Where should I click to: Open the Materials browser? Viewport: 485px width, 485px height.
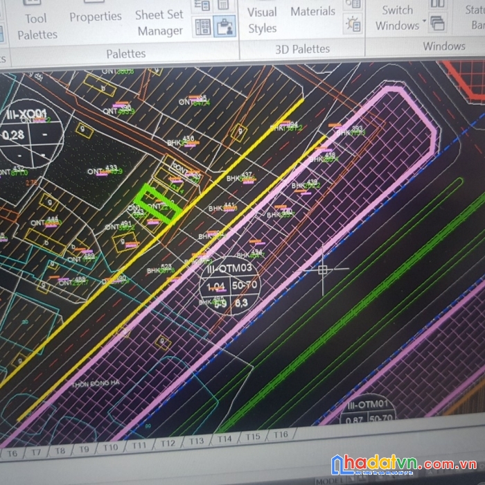[x=312, y=12]
